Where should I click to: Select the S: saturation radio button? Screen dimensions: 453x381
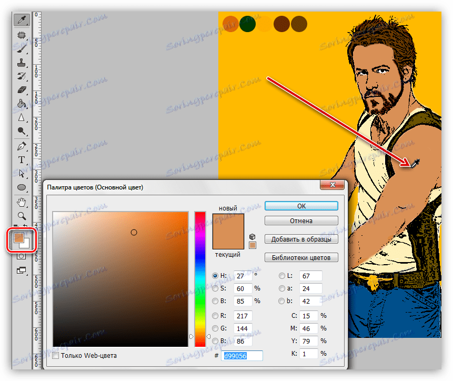tap(215, 288)
